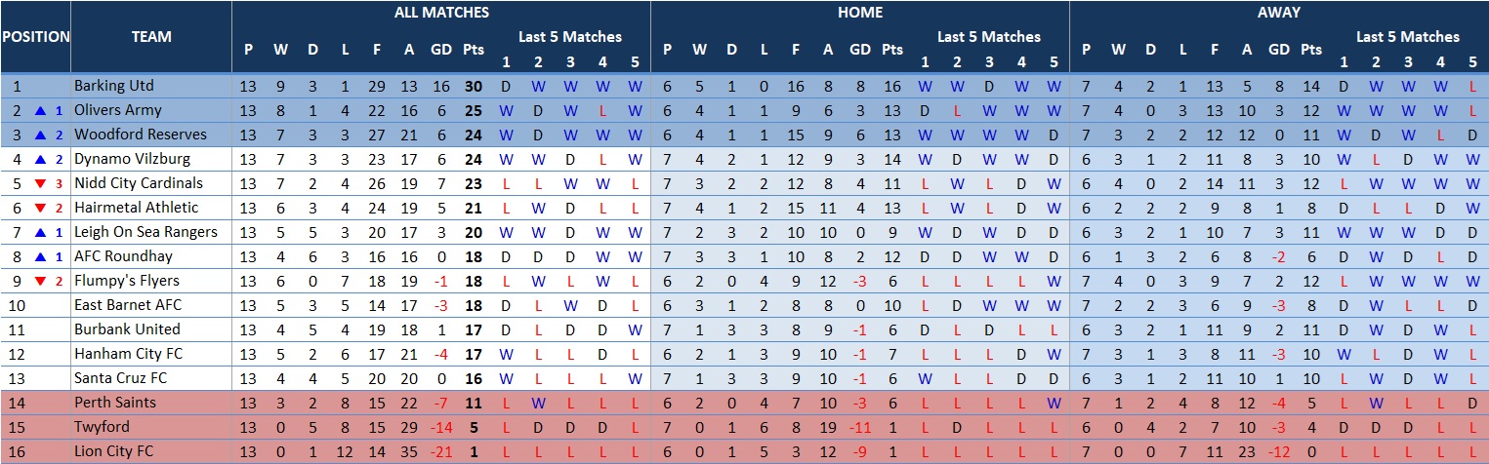Click Hairmetal Athletic's red down arrow
This screenshot has width=1489, height=464.
(x=41, y=208)
